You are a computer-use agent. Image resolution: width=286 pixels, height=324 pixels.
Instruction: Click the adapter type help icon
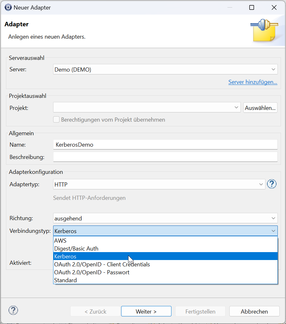(271, 184)
